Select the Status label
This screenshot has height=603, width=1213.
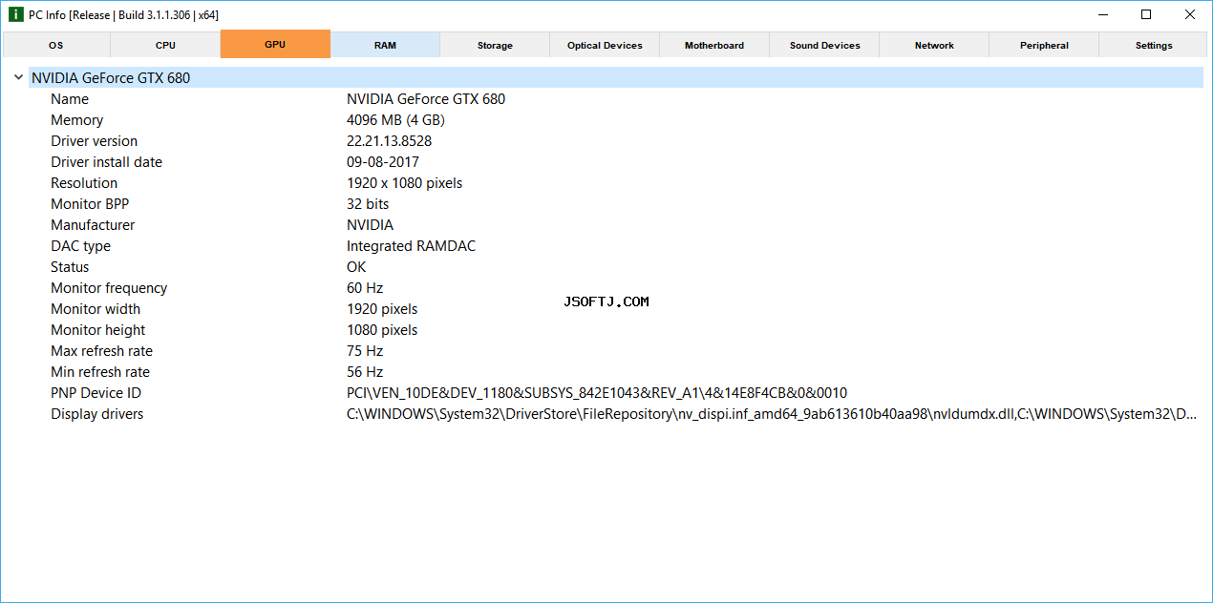70,267
